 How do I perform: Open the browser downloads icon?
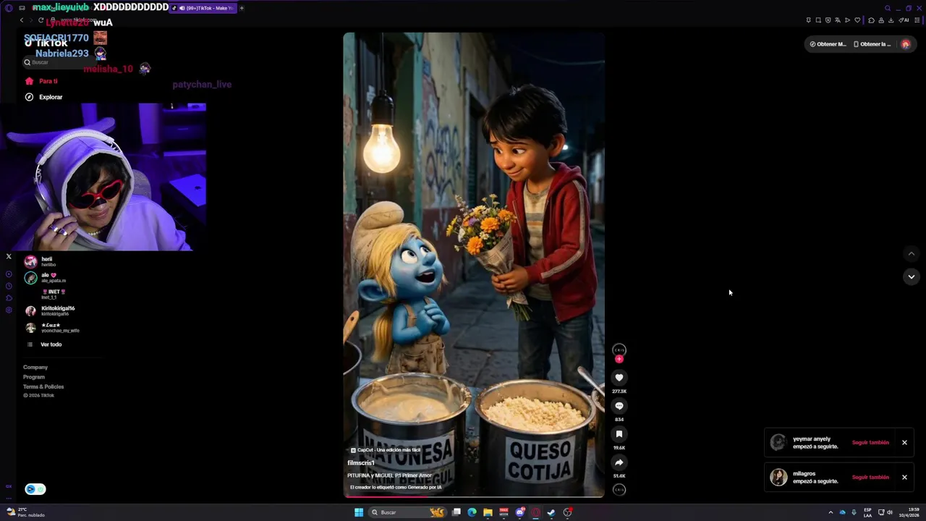(x=891, y=20)
